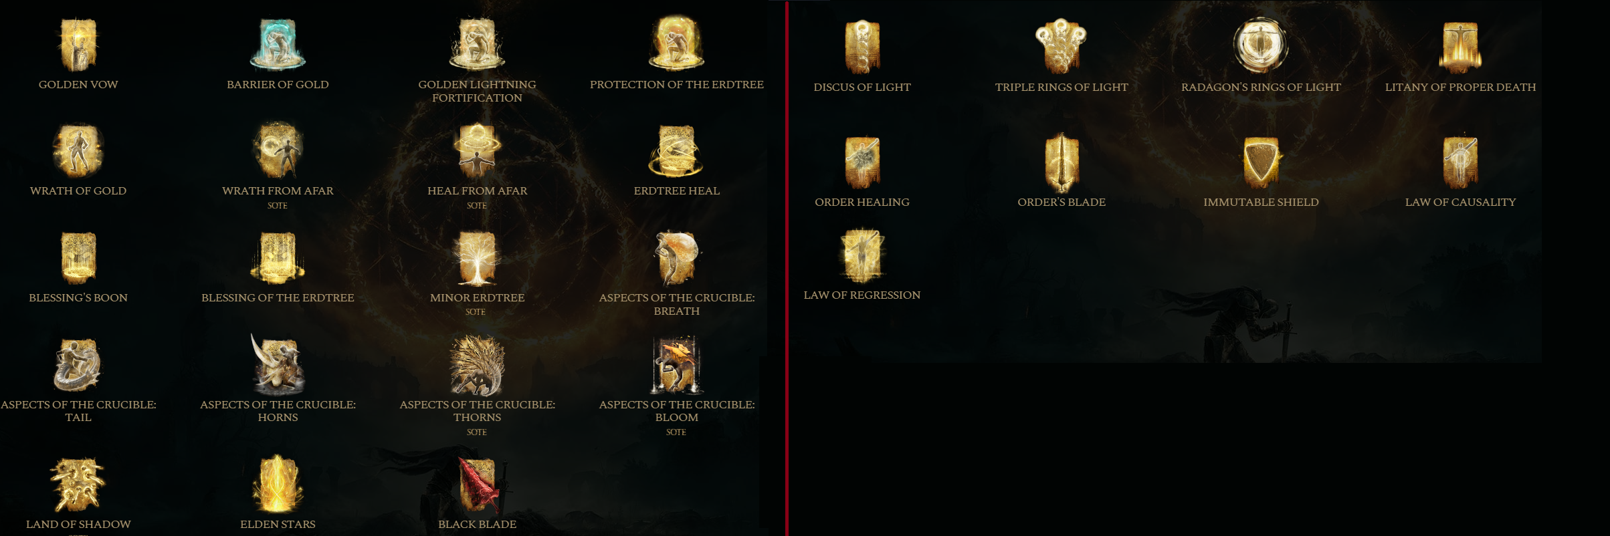
Task: Choose the Wrath of Gold icon
Action: click(78, 150)
